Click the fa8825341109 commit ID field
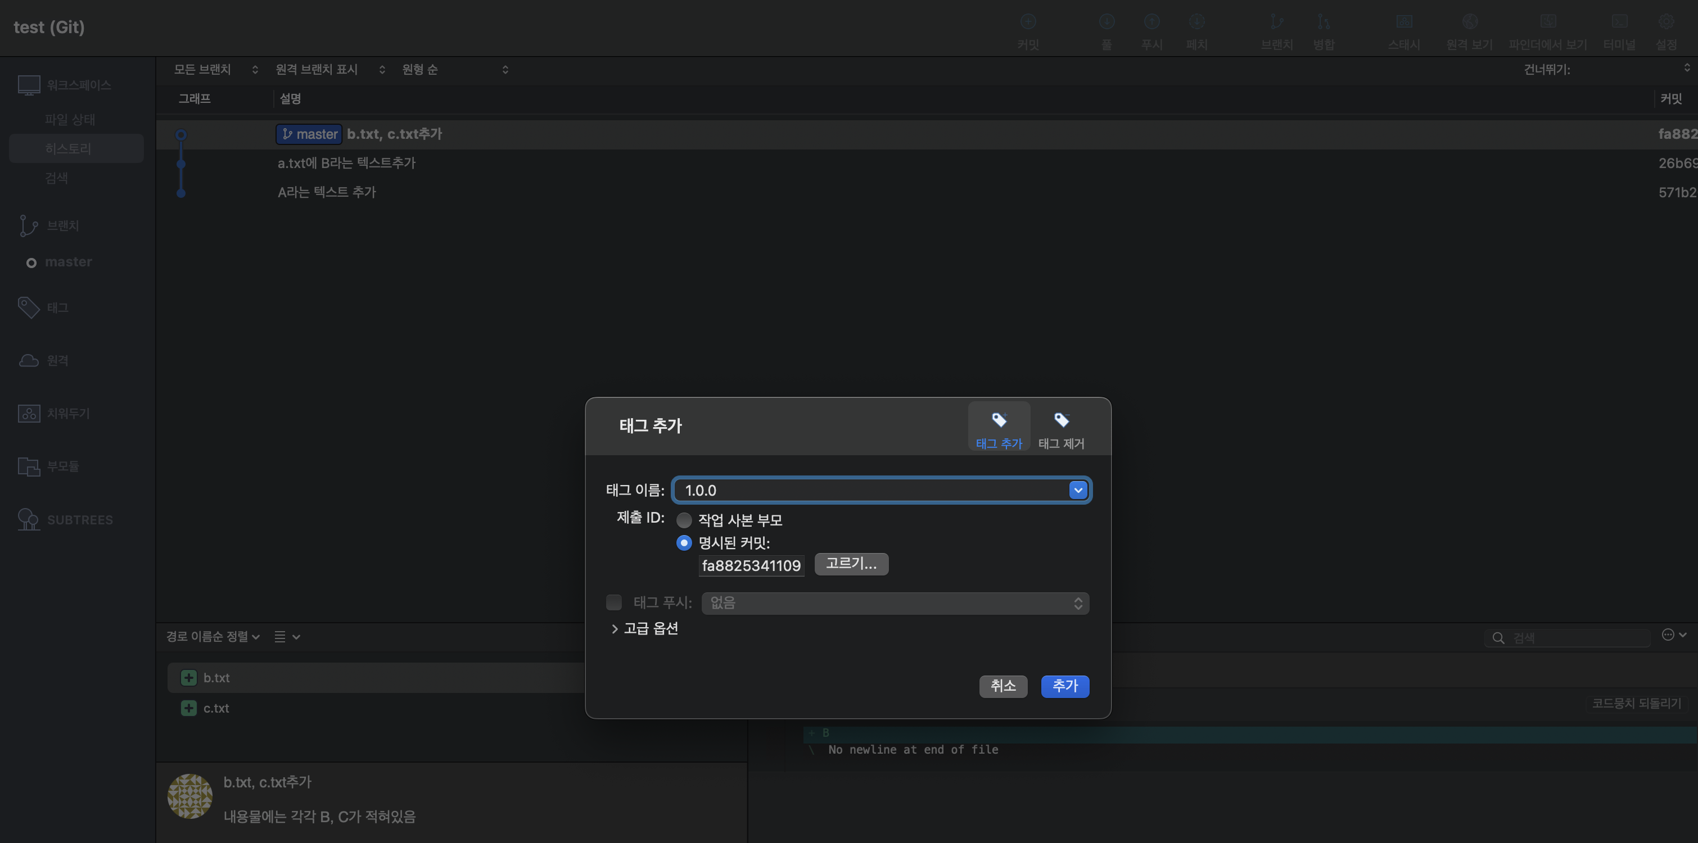1698x843 pixels. click(751, 565)
